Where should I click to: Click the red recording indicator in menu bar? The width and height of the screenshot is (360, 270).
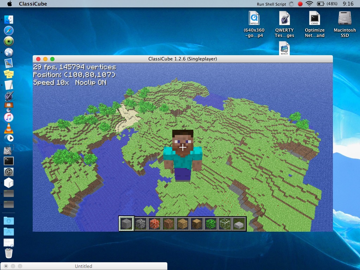(300, 4)
